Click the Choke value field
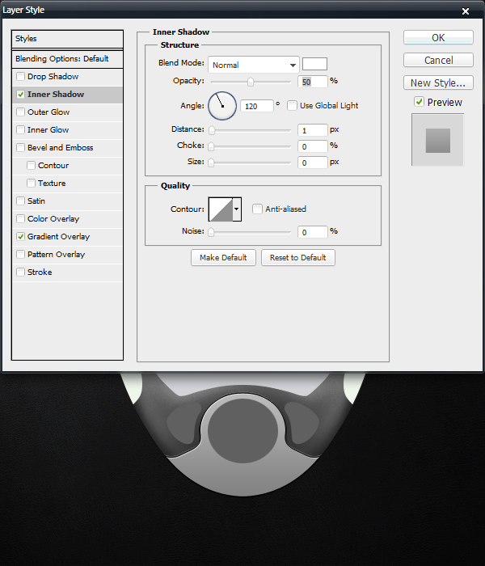This screenshot has width=485, height=566. 313,146
